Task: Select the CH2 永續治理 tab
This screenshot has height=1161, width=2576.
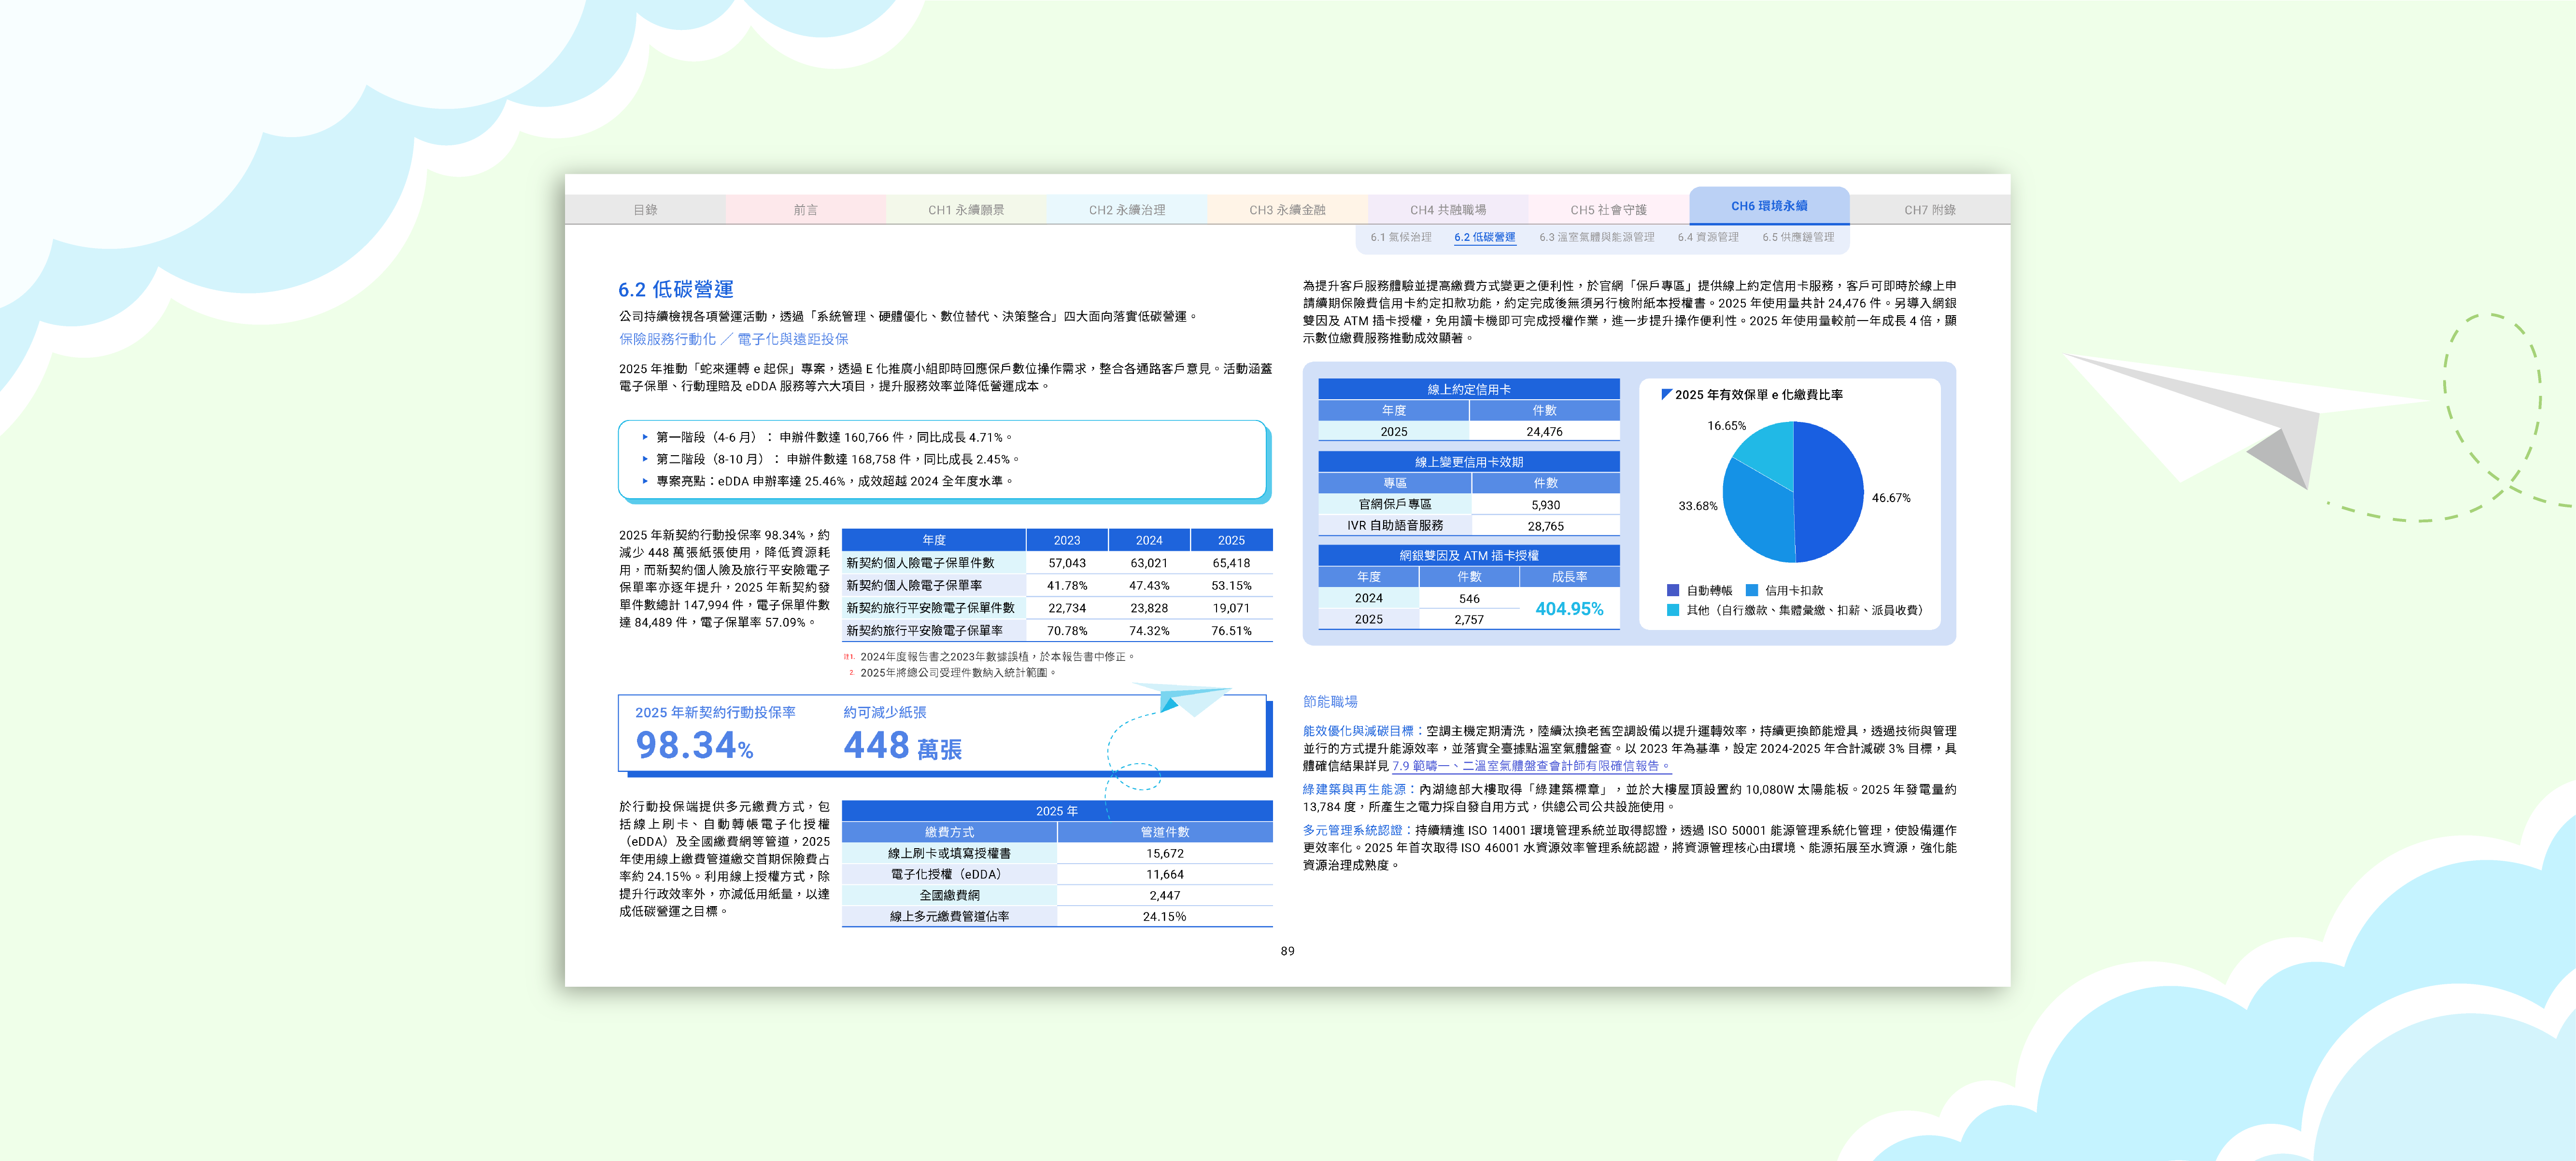Action: [1127, 210]
